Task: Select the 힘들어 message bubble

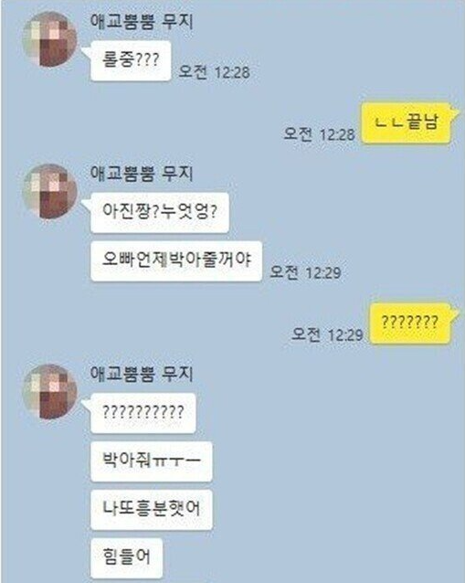Action: pyautogui.click(x=126, y=557)
